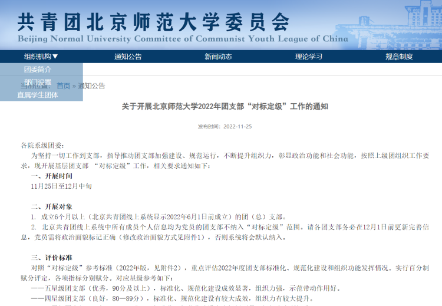The height and width of the screenshot is (306, 442).
Task: Click the 首页 breadcrumb link
Action: click(63, 86)
